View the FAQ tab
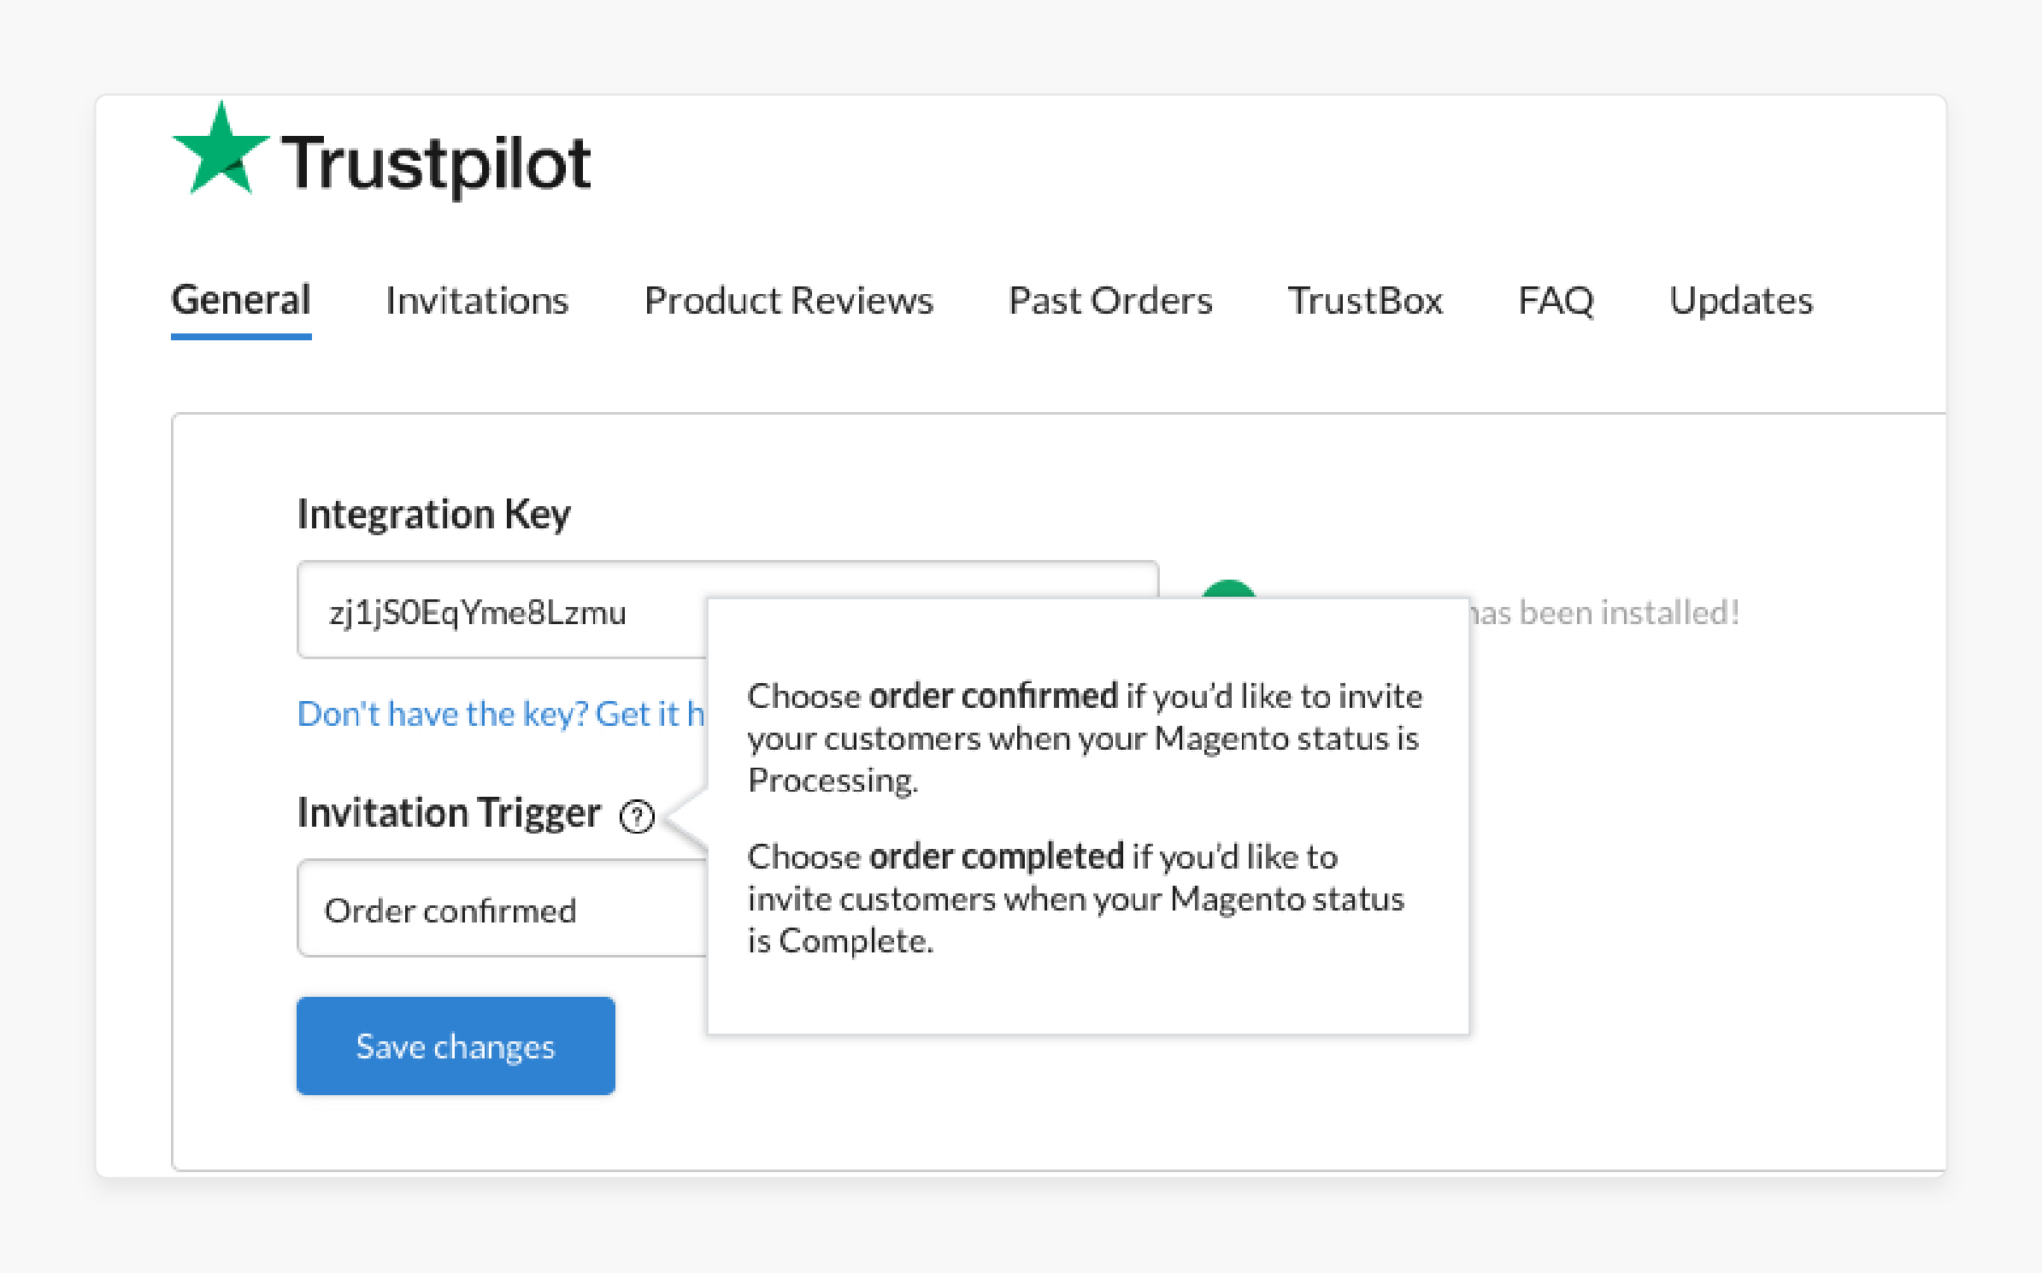 coord(1556,301)
